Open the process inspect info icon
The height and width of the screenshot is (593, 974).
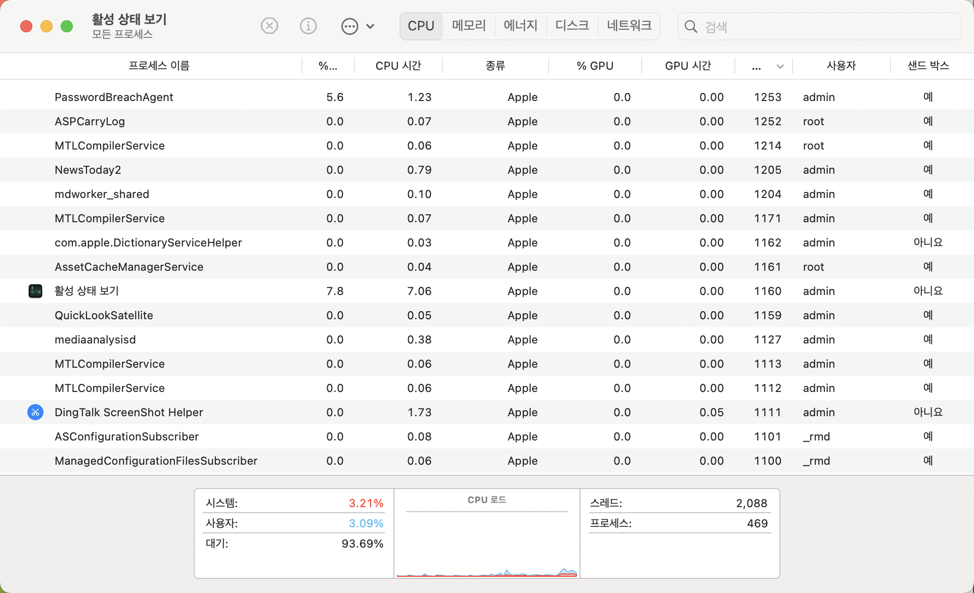(x=308, y=26)
